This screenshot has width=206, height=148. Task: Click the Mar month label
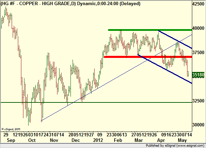coord(139,140)
